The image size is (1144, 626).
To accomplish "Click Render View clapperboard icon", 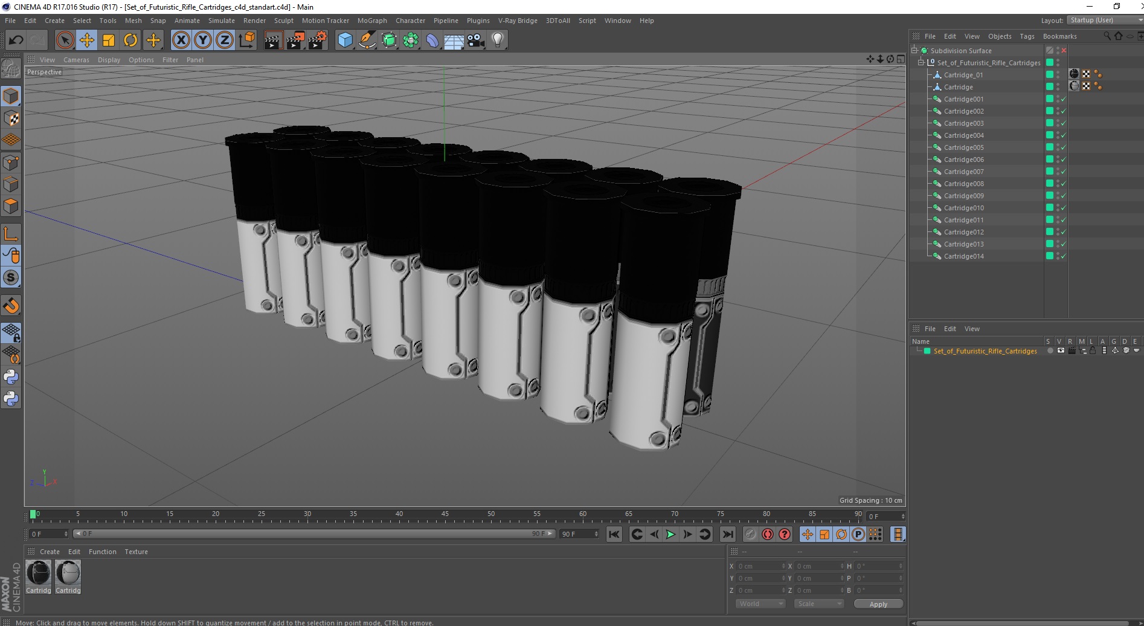I will 273,40.
